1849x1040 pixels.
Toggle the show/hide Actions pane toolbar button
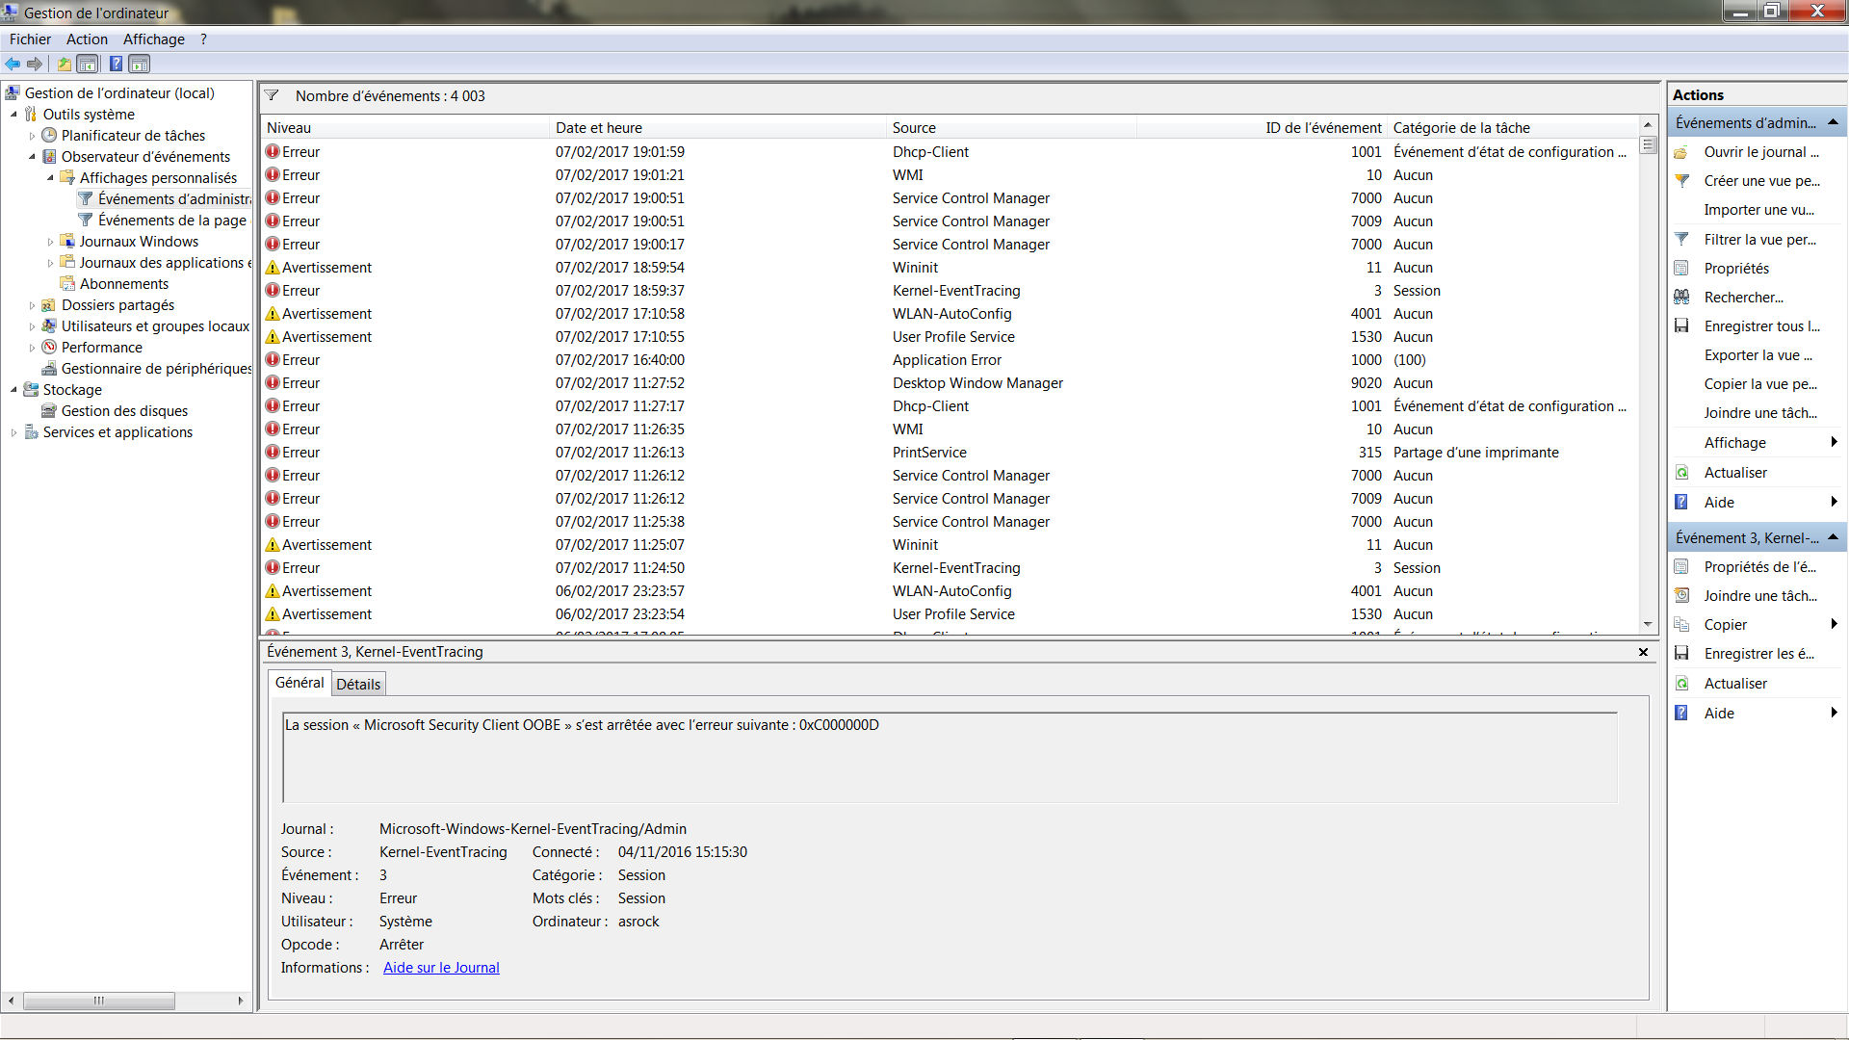[x=140, y=65]
